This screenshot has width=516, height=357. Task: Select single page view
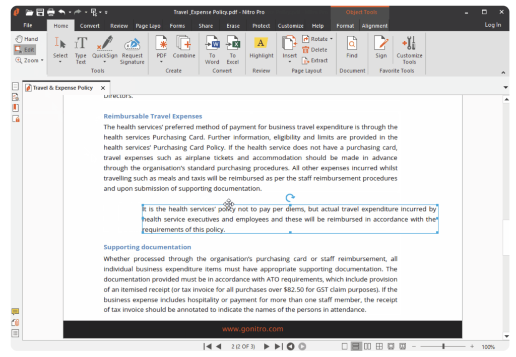pyautogui.click(x=345, y=346)
